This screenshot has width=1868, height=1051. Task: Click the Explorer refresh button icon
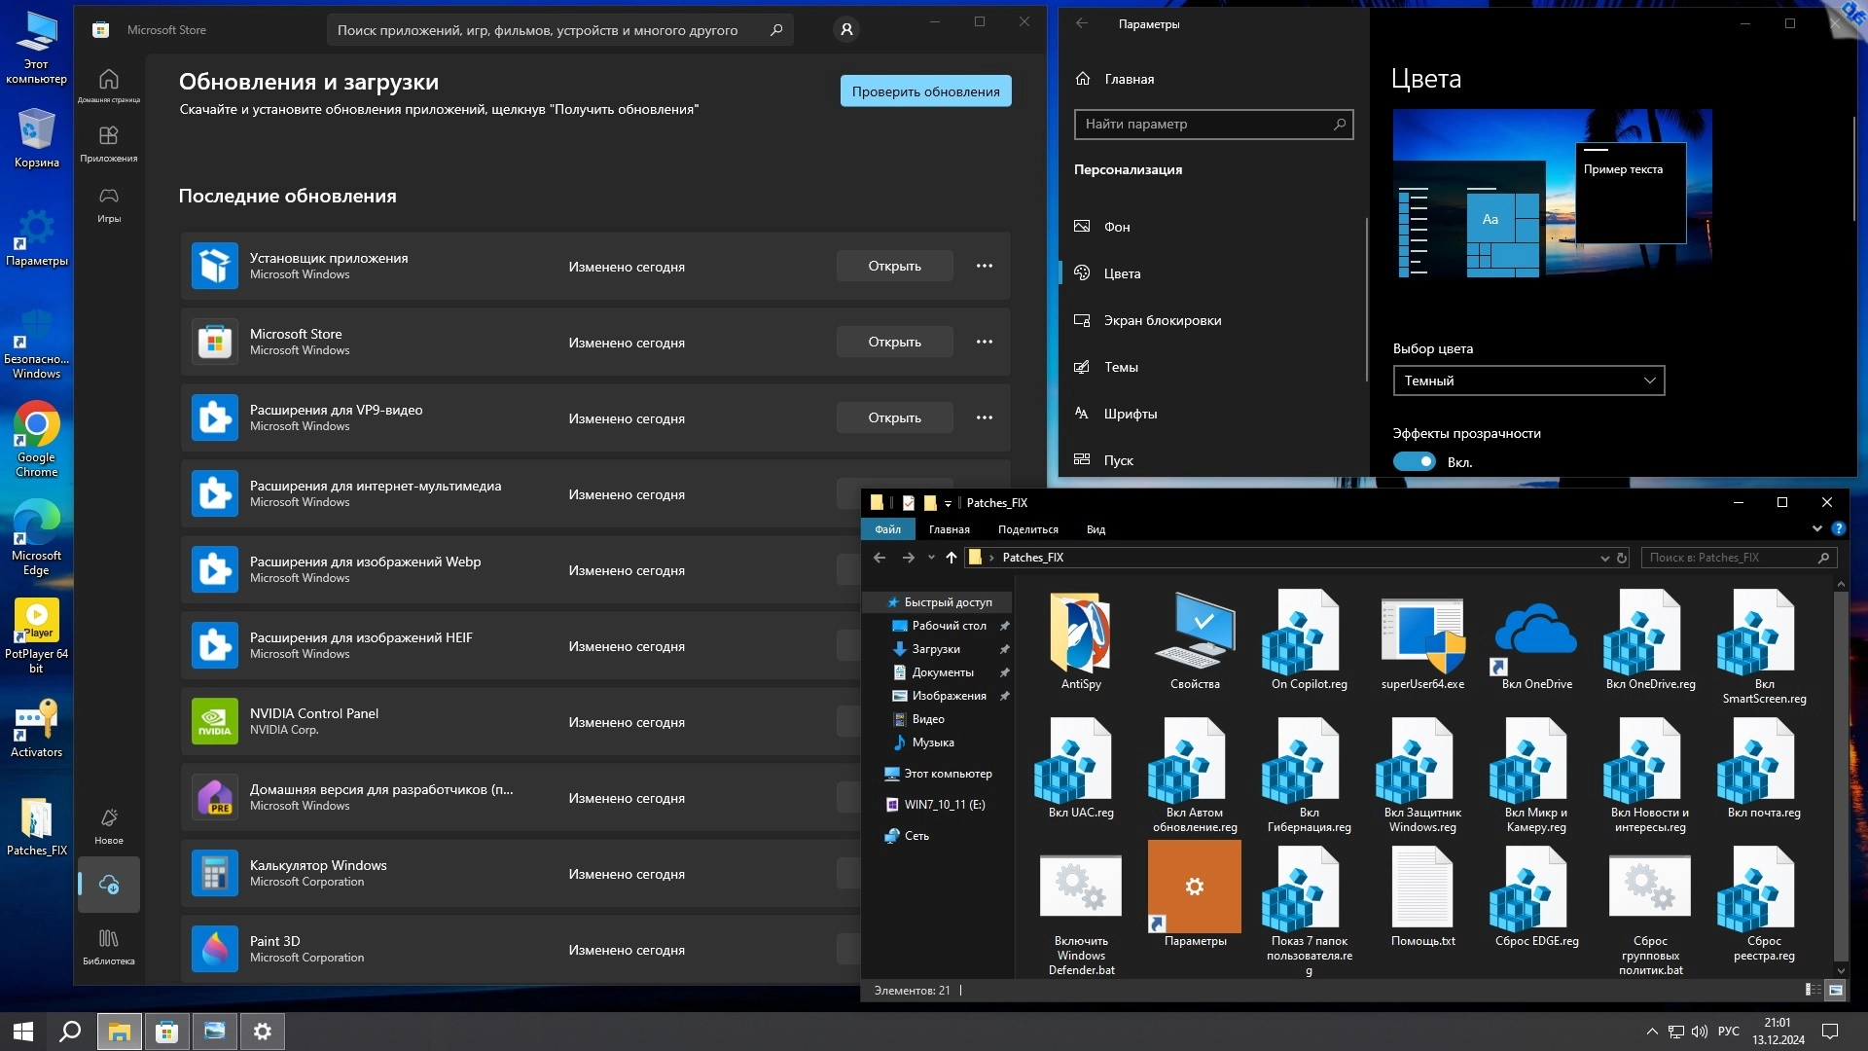click(x=1622, y=558)
